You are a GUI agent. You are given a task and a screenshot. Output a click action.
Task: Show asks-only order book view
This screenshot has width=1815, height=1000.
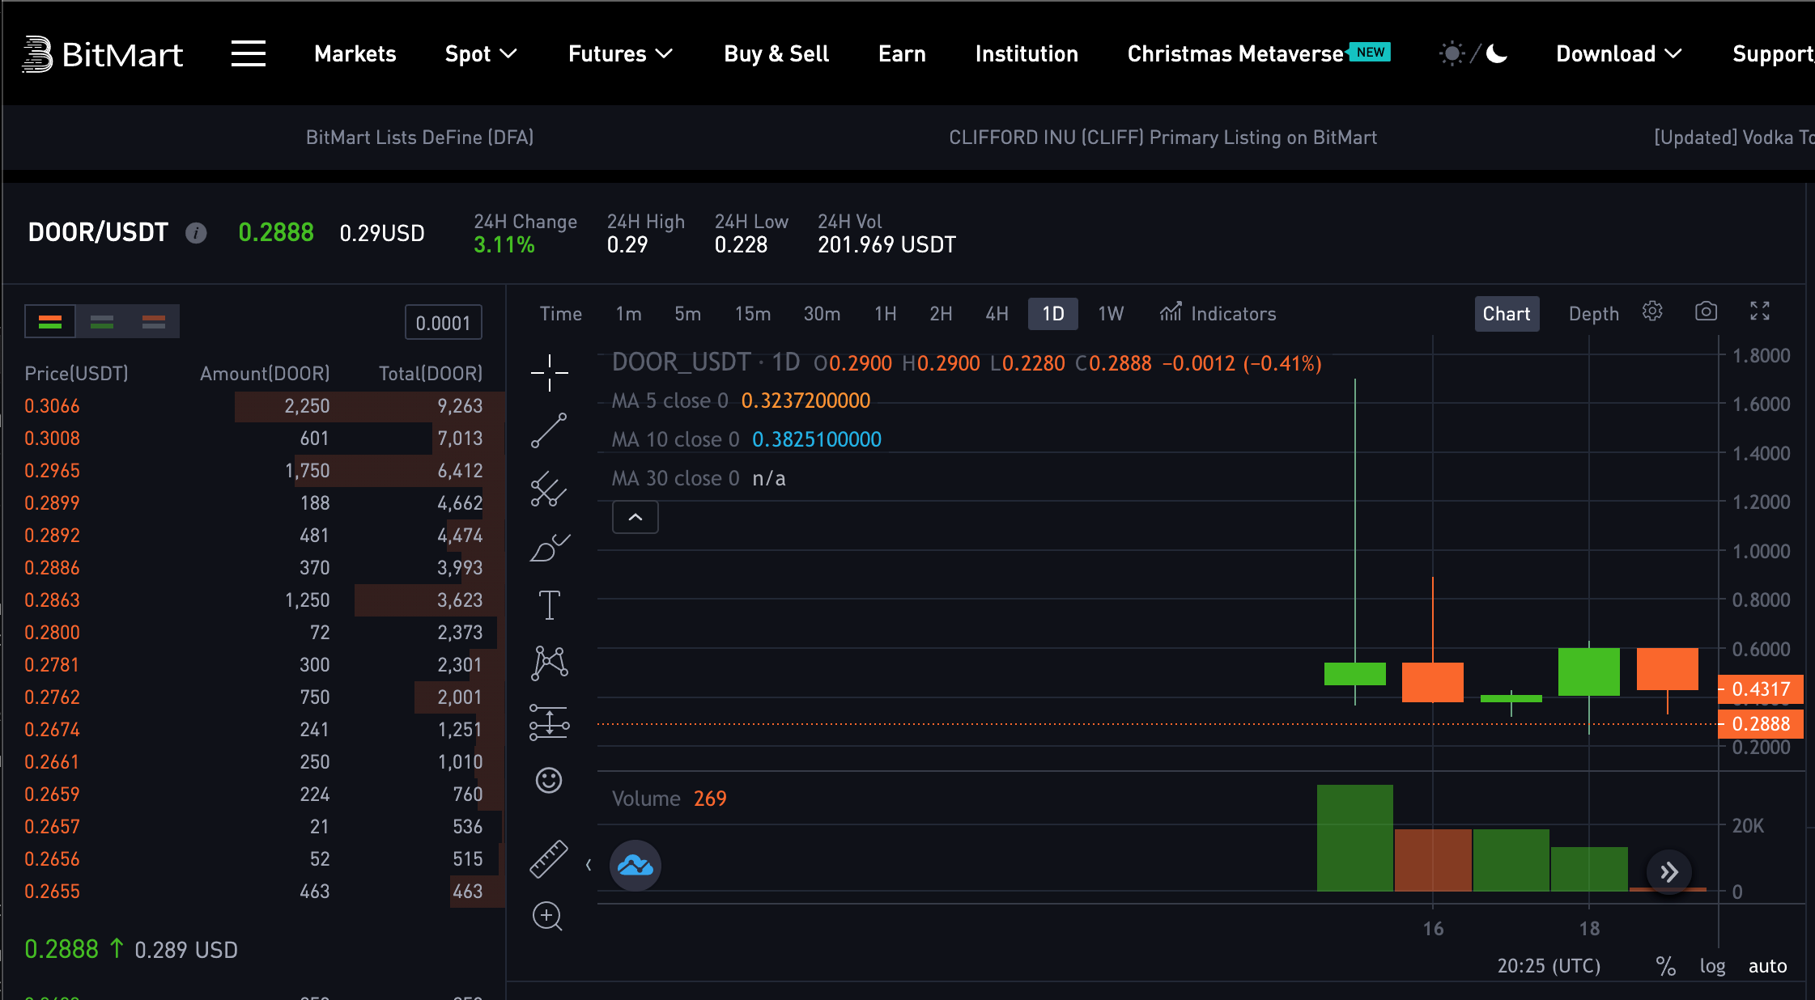[154, 321]
